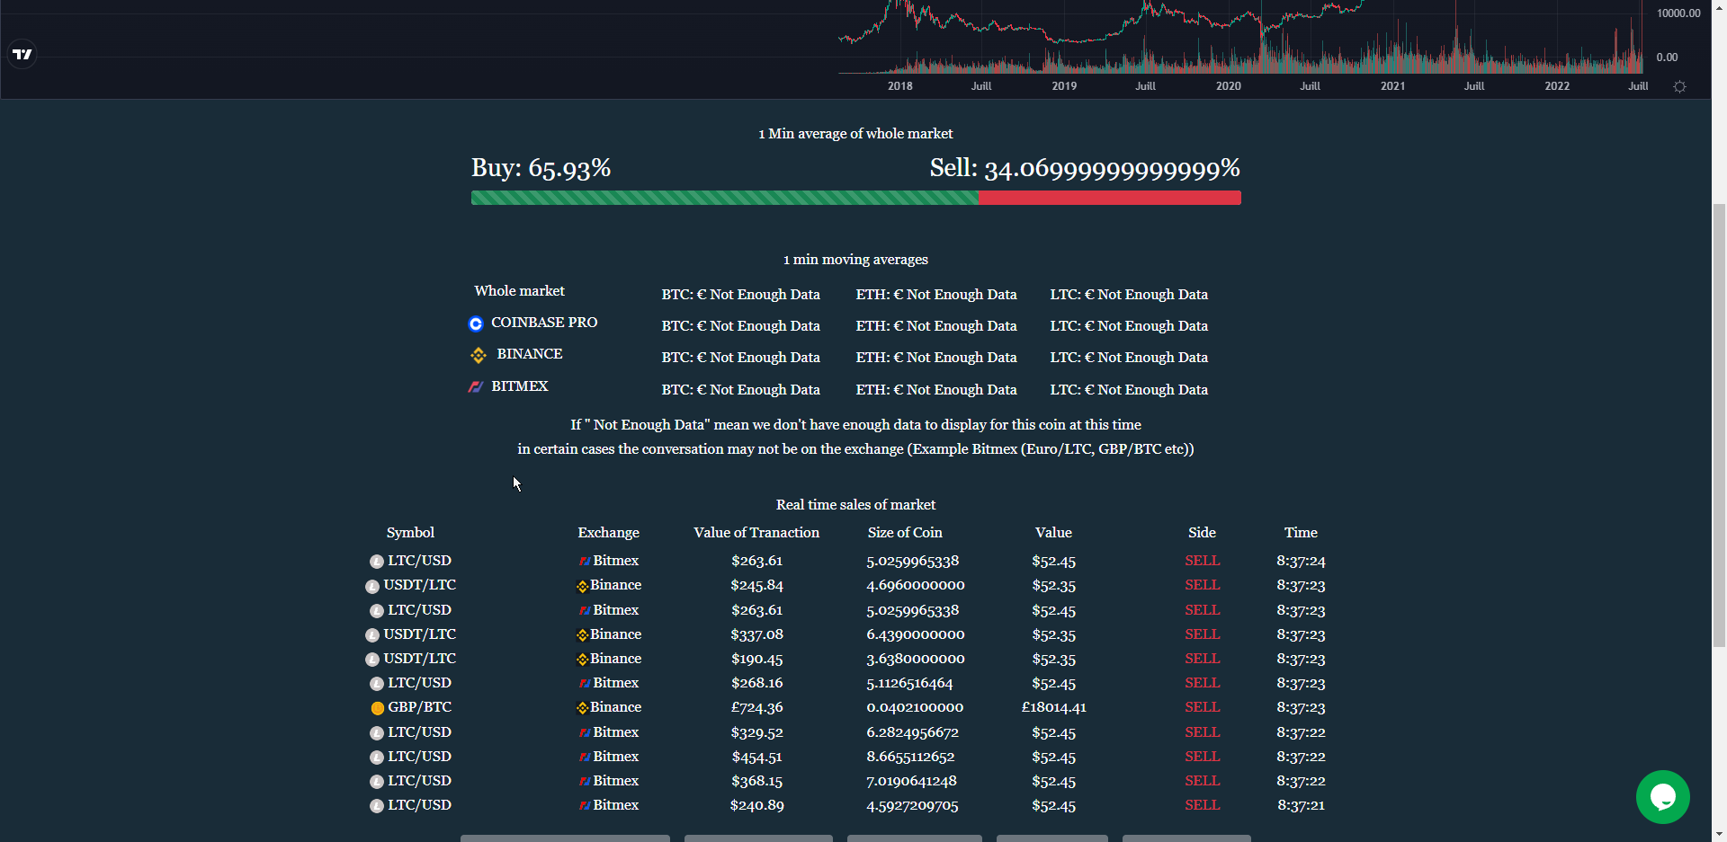1727x842 pixels.
Task: Click the Binance logo beside BINANCE label
Action: 479,355
